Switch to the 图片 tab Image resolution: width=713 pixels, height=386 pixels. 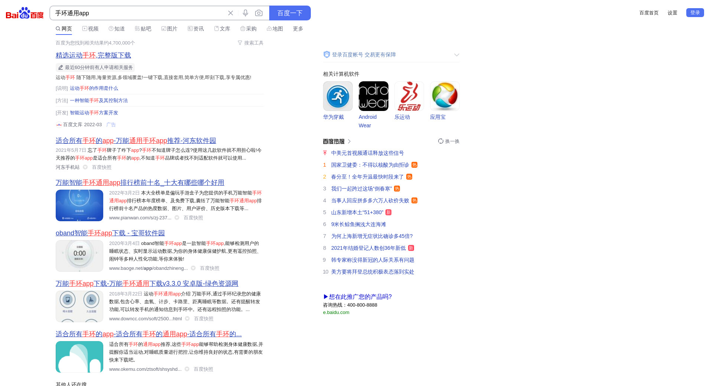pos(169,29)
